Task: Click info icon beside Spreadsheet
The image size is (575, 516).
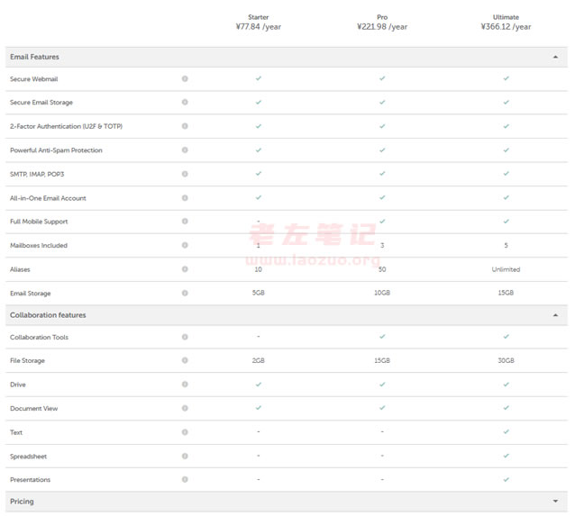Action: [x=185, y=456]
